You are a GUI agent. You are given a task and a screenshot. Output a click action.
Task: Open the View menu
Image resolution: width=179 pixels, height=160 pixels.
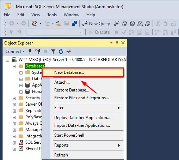(x=36, y=15)
